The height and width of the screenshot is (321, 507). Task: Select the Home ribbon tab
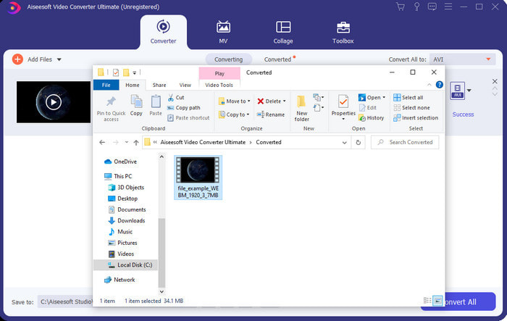click(133, 85)
